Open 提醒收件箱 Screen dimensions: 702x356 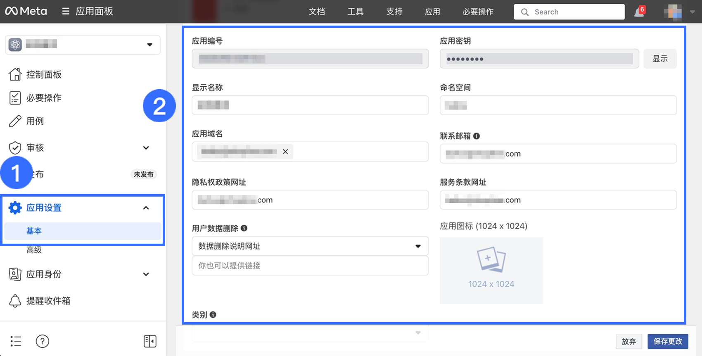click(48, 301)
